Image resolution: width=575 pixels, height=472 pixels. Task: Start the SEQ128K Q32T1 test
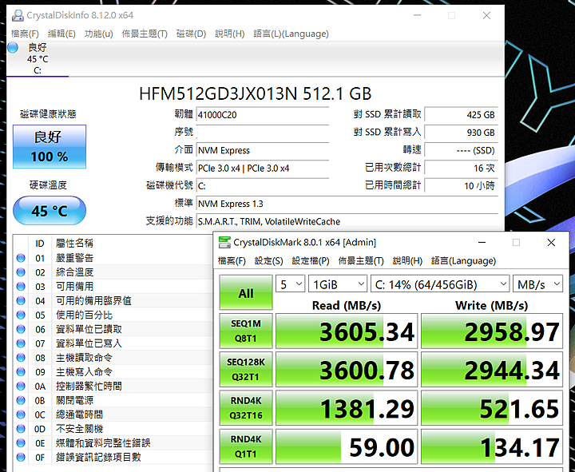click(x=246, y=369)
